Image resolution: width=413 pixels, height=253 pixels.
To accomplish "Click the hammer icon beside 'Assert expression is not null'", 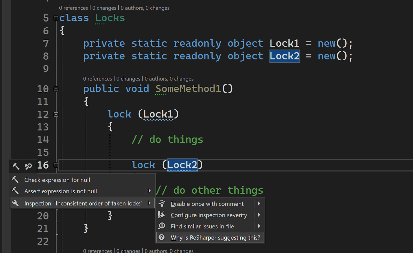I will click(15, 191).
